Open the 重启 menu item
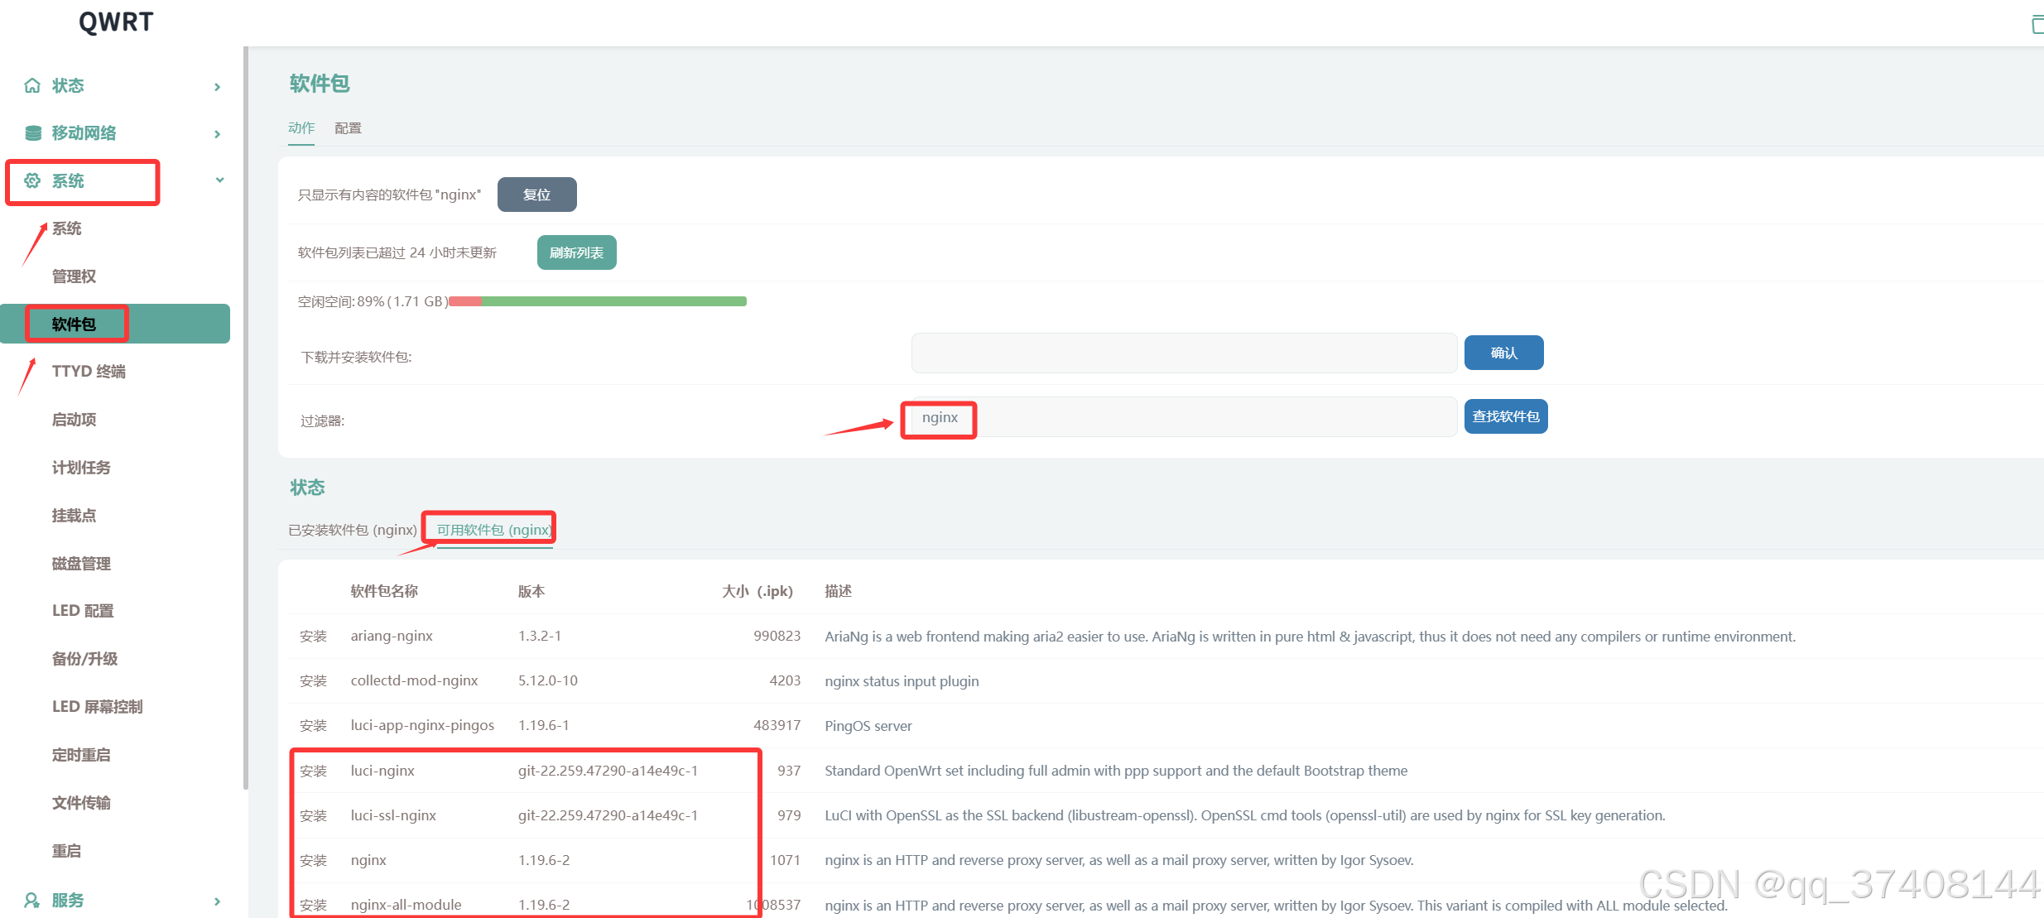Screen dimensions: 2044x918 coord(66,851)
